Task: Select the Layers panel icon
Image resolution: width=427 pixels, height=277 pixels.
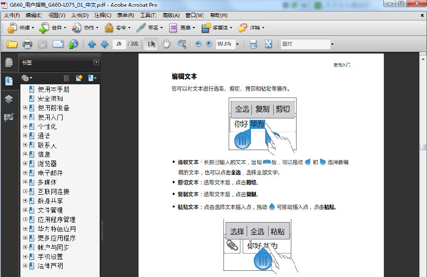Action: point(9,100)
